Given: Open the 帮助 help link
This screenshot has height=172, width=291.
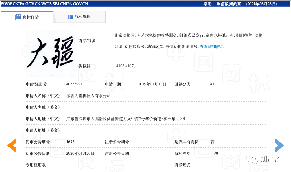Looking at the screenshot, I should pos(207,4).
